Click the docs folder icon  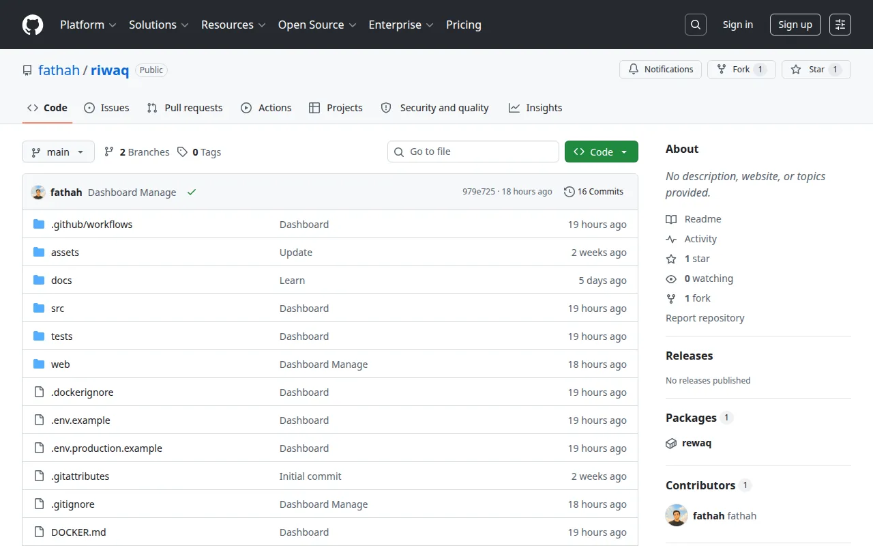point(39,280)
